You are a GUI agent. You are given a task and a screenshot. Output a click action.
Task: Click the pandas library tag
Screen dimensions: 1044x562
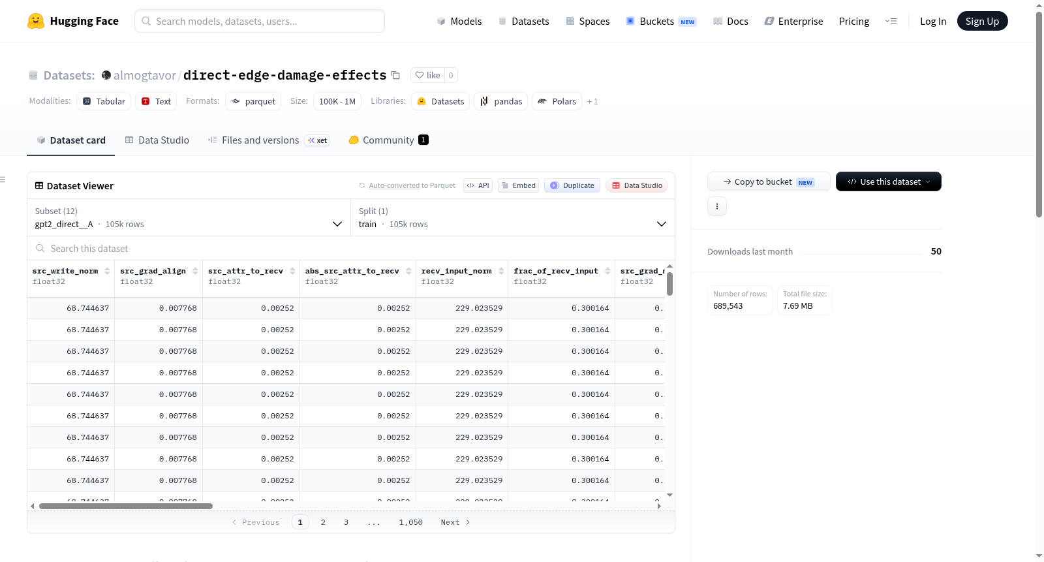[x=501, y=101]
